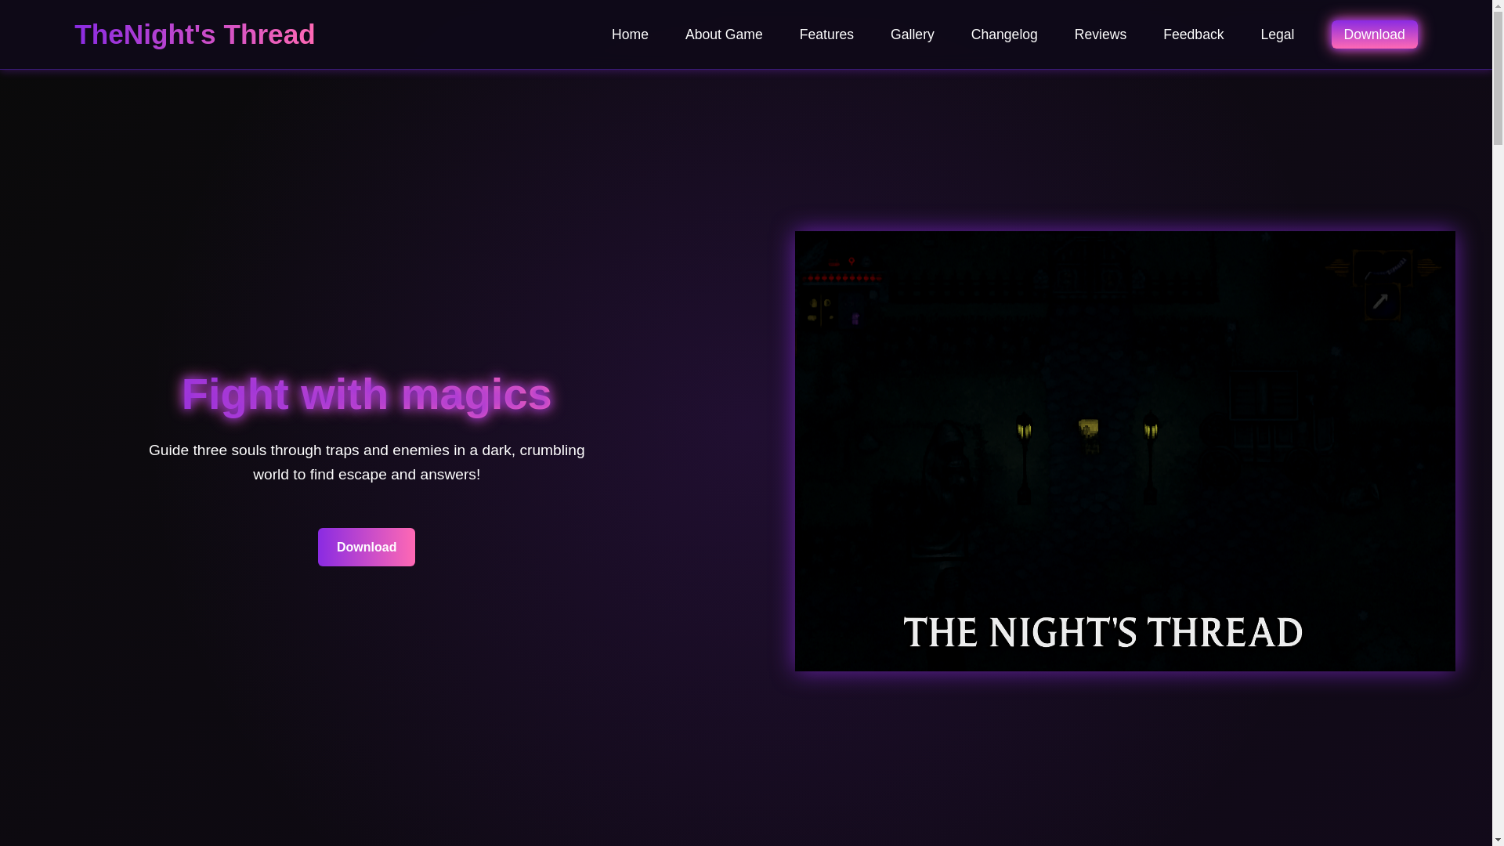Click the 'Guide three souls' description text
1504x846 pixels.
[367, 462]
